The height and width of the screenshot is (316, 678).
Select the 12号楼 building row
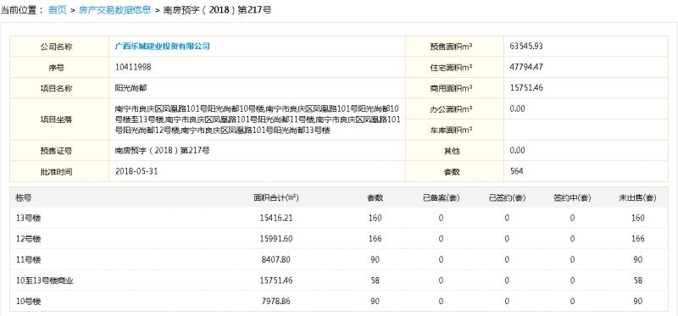pos(339,239)
